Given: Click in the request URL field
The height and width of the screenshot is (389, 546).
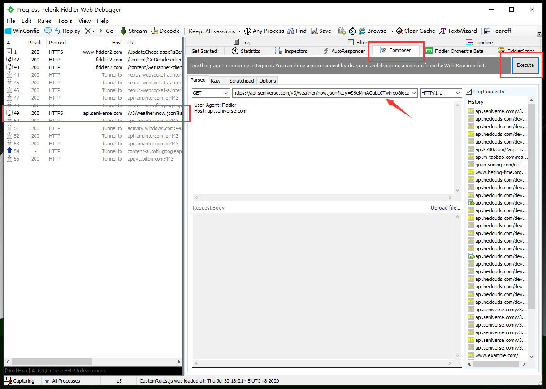Looking at the screenshot, I should 321,93.
